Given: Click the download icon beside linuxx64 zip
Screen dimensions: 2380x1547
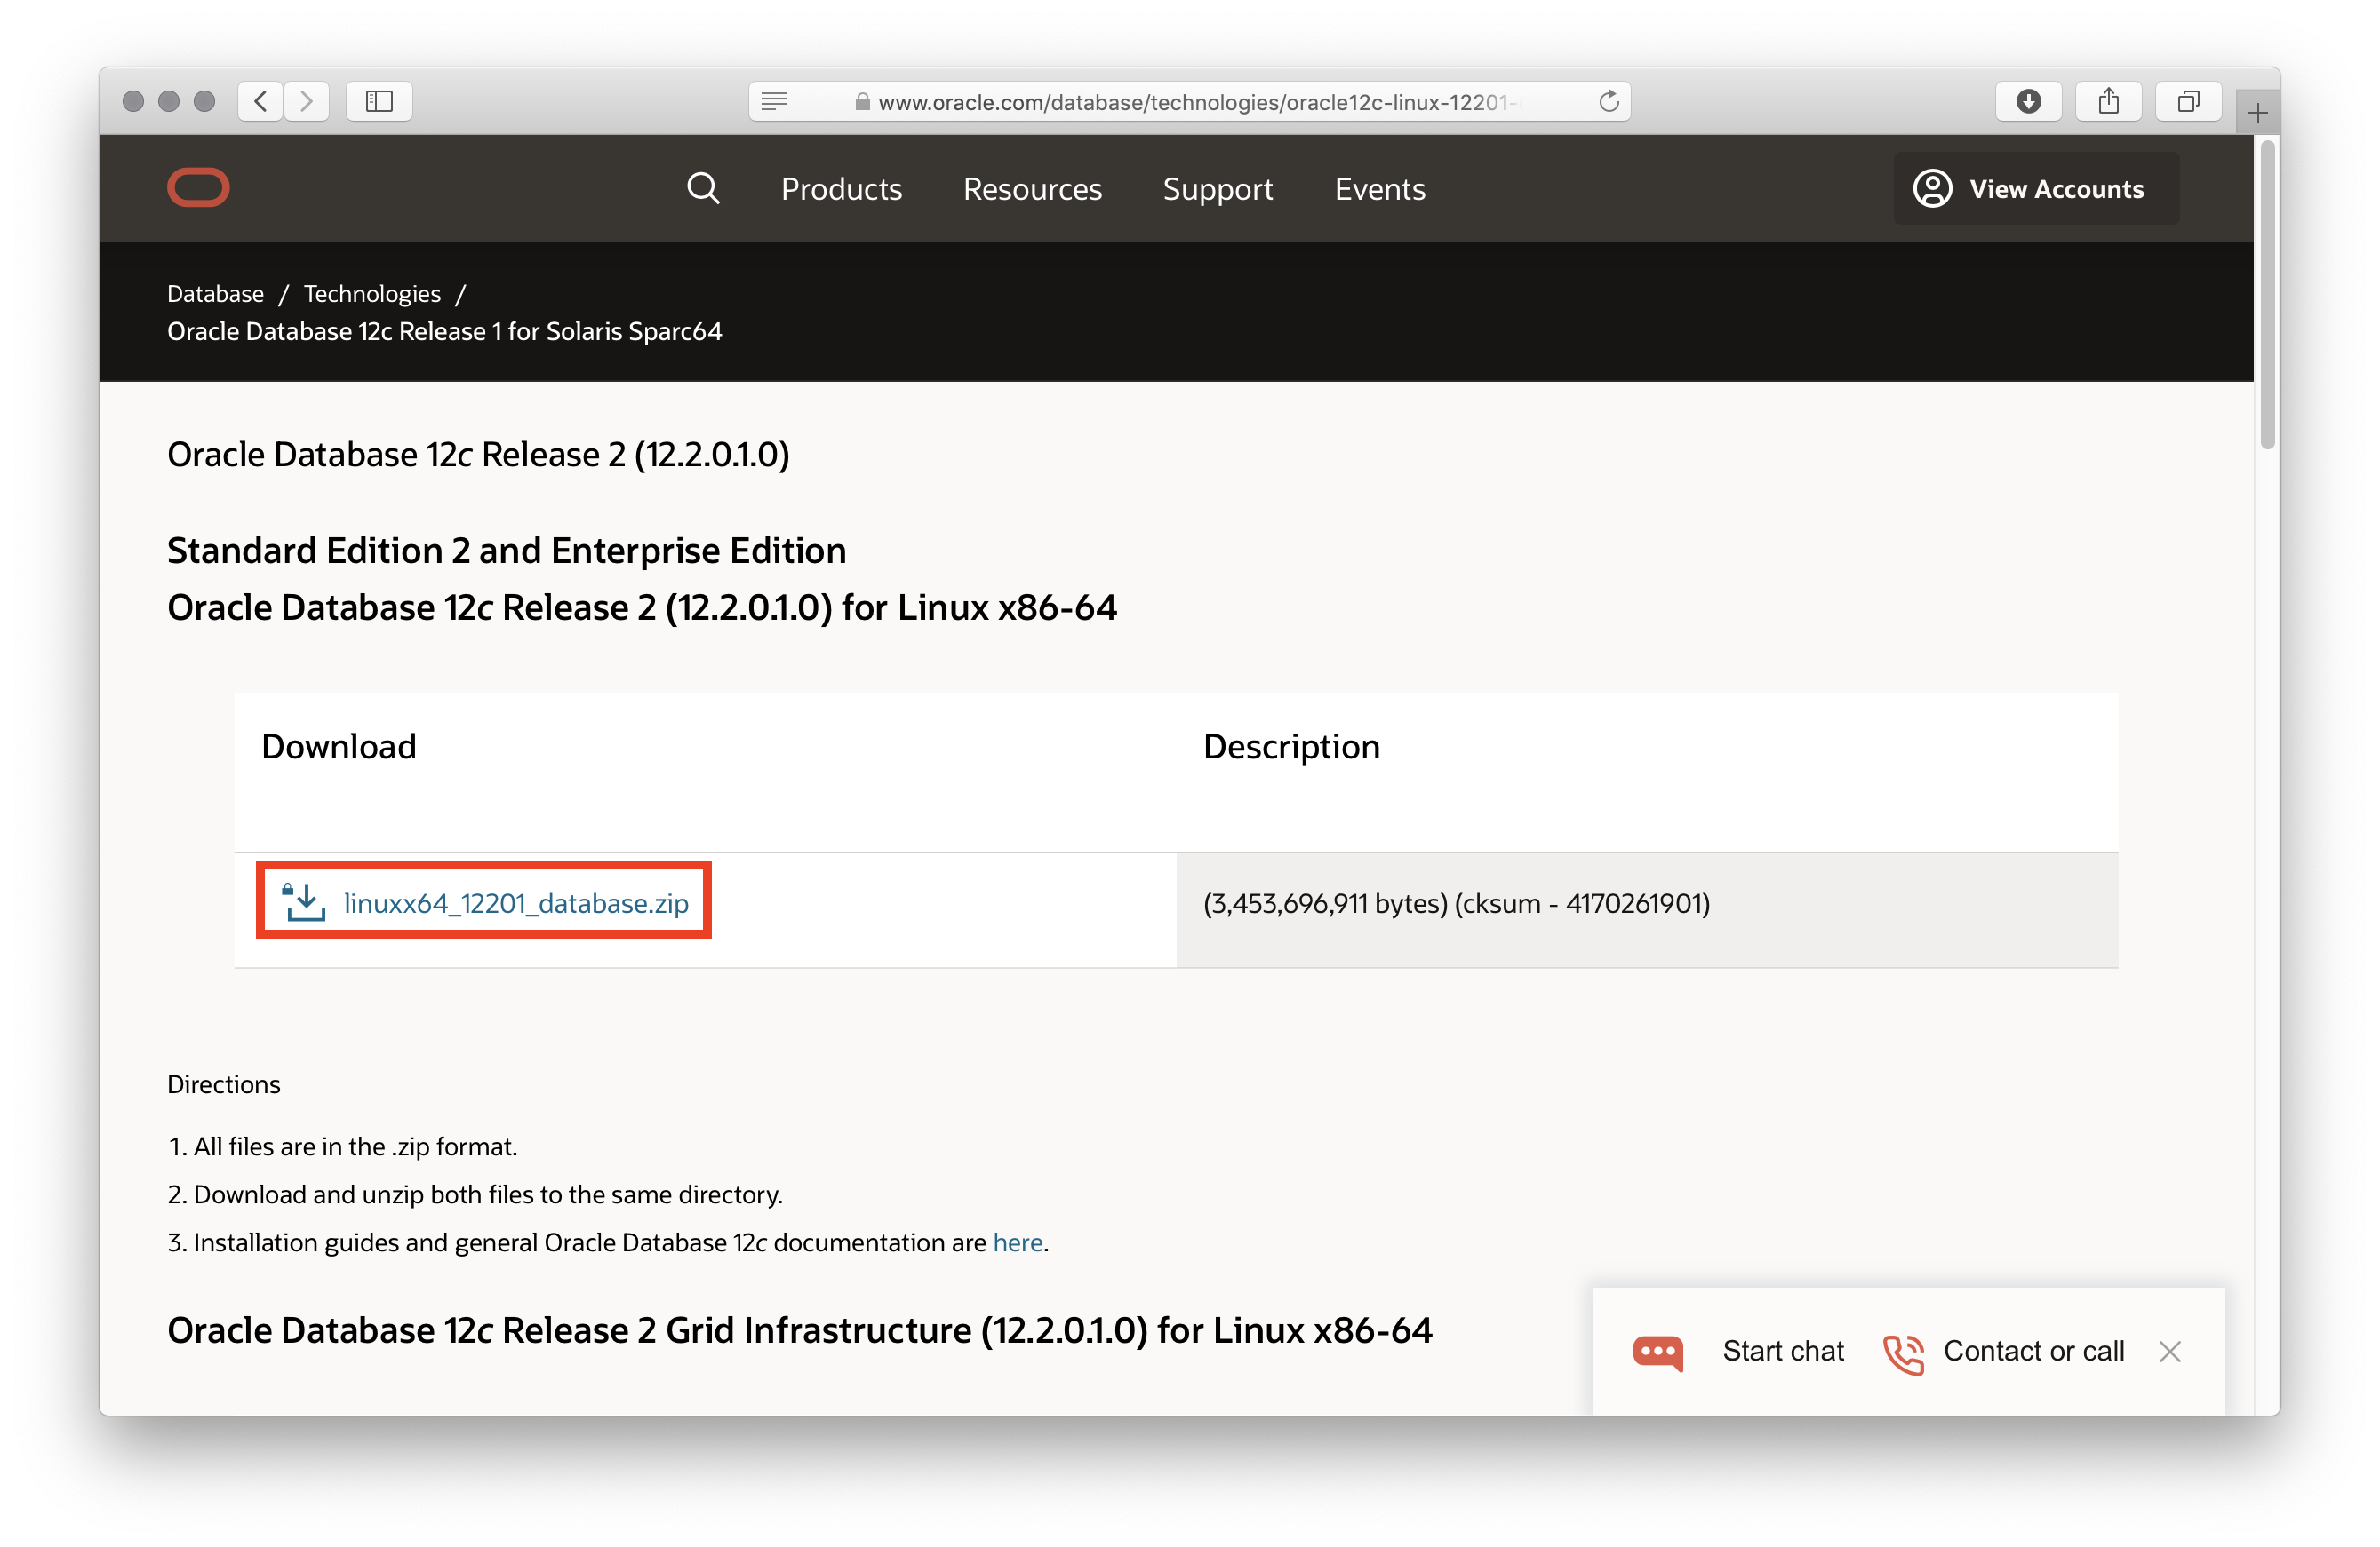Looking at the screenshot, I should pos(303,901).
